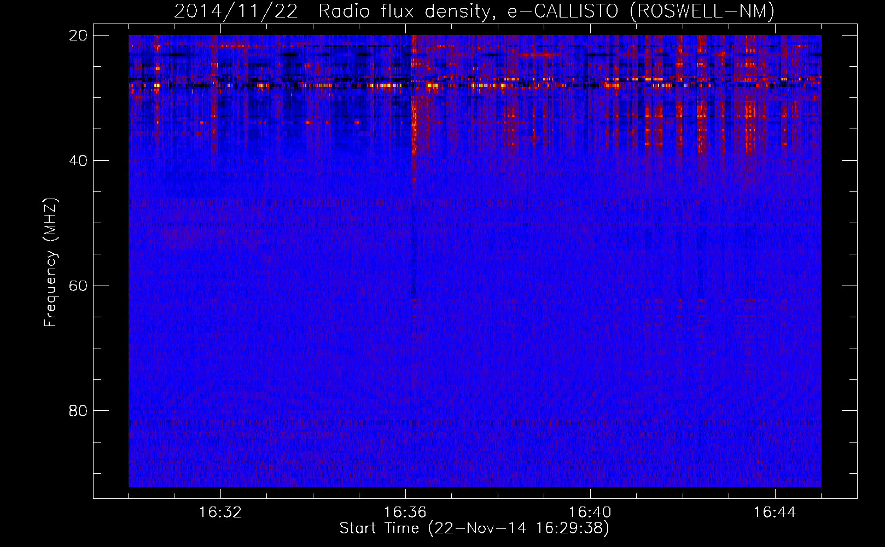This screenshot has width=885, height=547.
Task: Click the 60 frequency tick label
Action: click(78, 286)
